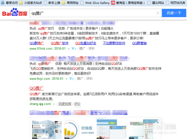
Task: Open the blue chat-window thumbnail
Action: pyautogui.click(x=111, y=129)
